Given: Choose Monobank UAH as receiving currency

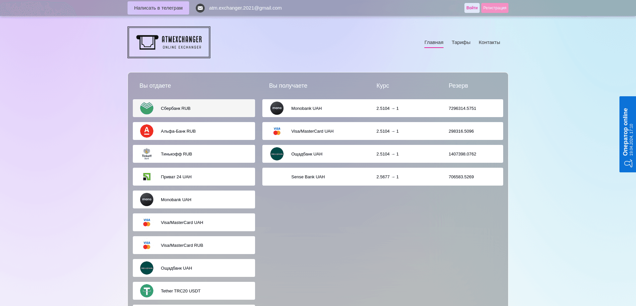Looking at the screenshot, I should click(x=383, y=108).
